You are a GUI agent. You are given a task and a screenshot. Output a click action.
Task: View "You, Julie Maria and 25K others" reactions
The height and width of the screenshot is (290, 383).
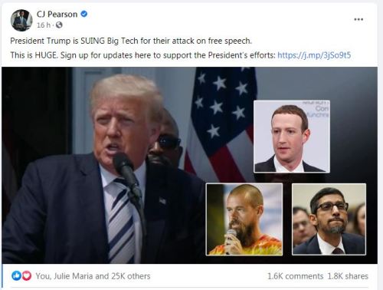(x=93, y=276)
